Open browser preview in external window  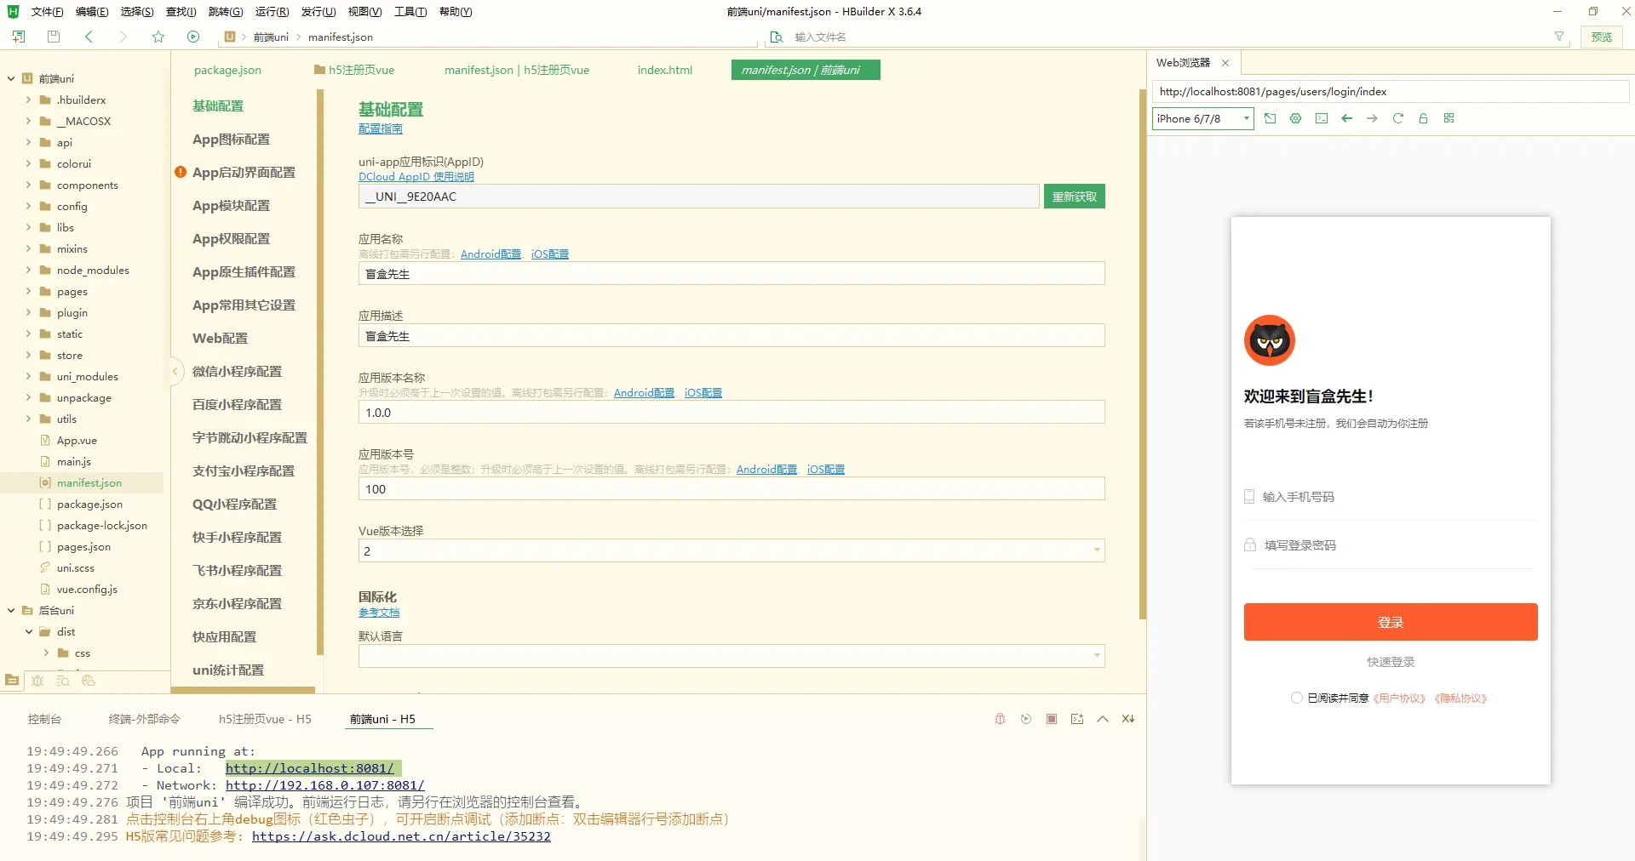1271,118
